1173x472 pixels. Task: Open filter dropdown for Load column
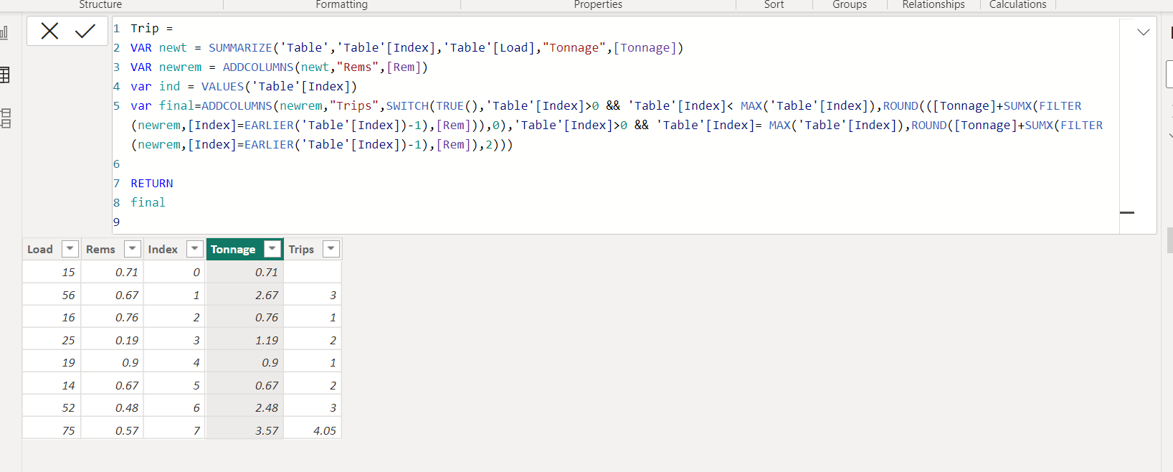(x=70, y=249)
